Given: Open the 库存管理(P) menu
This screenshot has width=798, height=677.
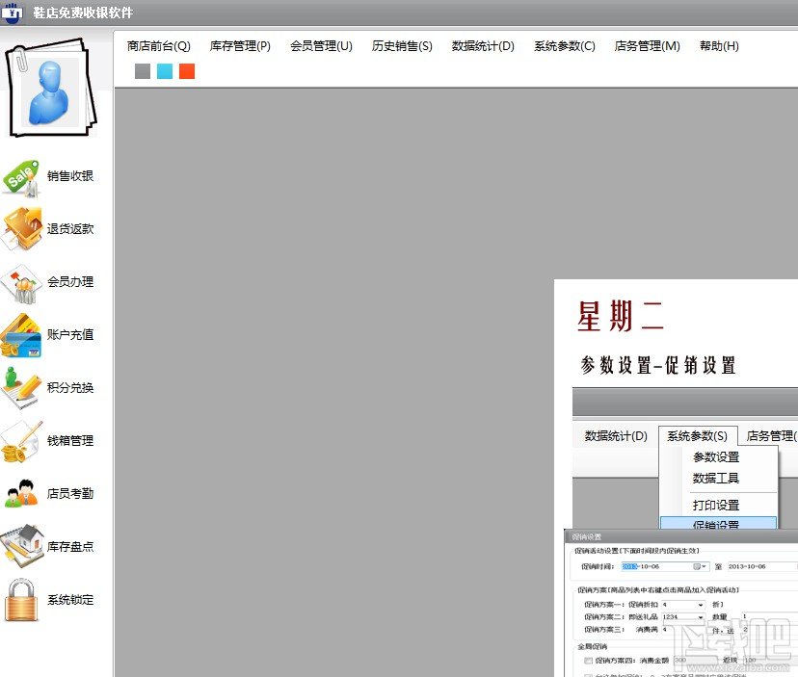Looking at the screenshot, I should 240,46.
